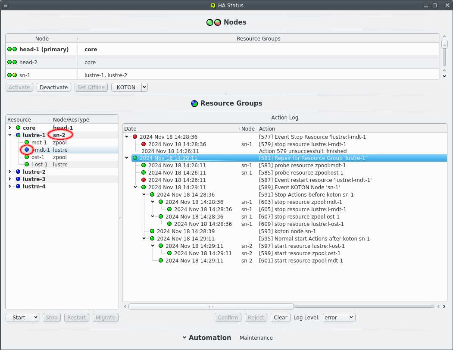Click the Action column header in Action Log
This screenshot has width=453, height=350.
[x=352, y=128]
